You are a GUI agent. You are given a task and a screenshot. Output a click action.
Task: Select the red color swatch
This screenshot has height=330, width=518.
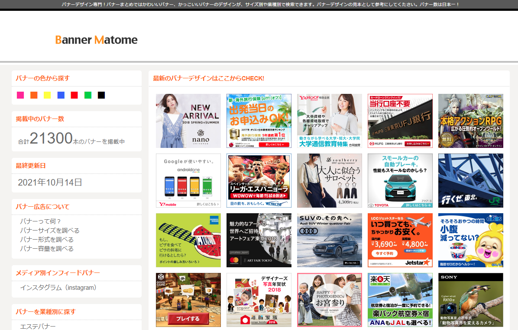pyautogui.click(x=74, y=95)
